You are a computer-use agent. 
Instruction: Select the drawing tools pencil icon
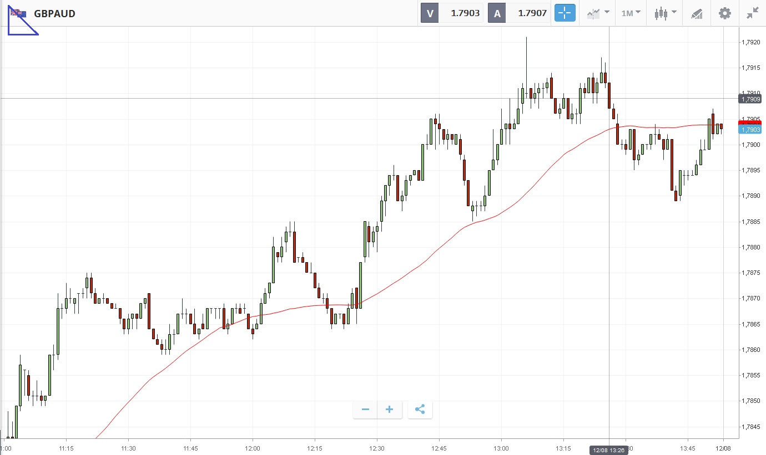697,13
